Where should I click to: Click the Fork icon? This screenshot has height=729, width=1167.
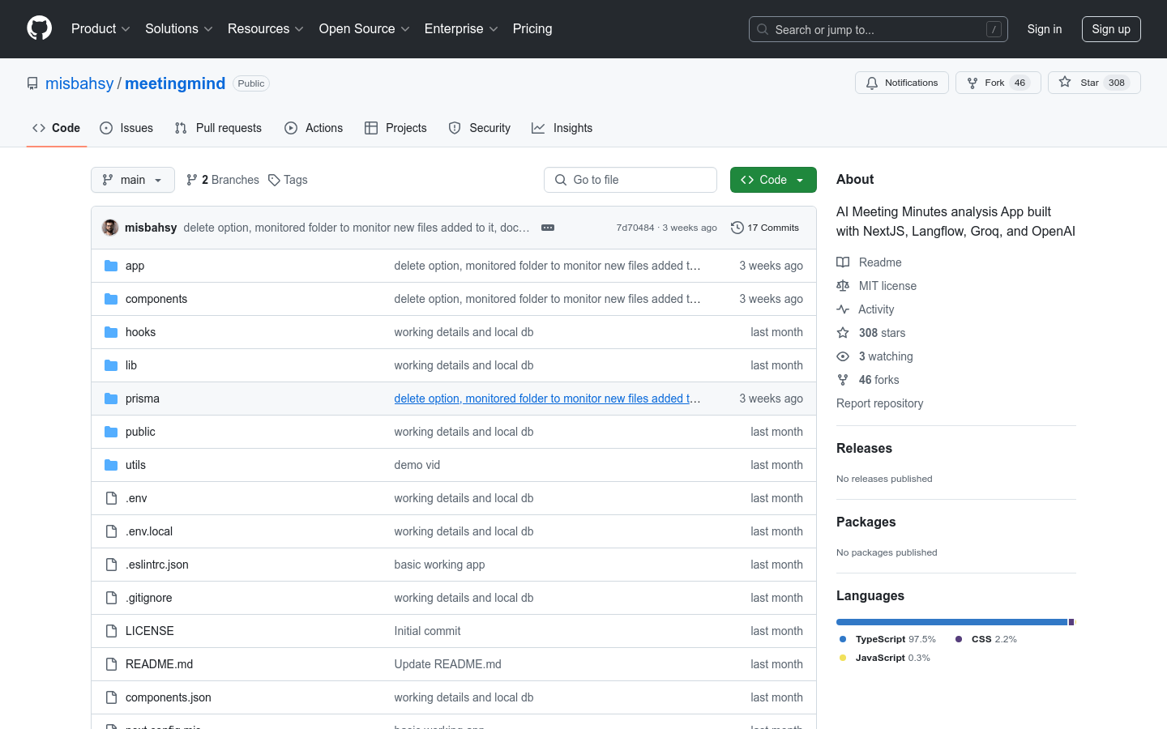[x=972, y=83]
